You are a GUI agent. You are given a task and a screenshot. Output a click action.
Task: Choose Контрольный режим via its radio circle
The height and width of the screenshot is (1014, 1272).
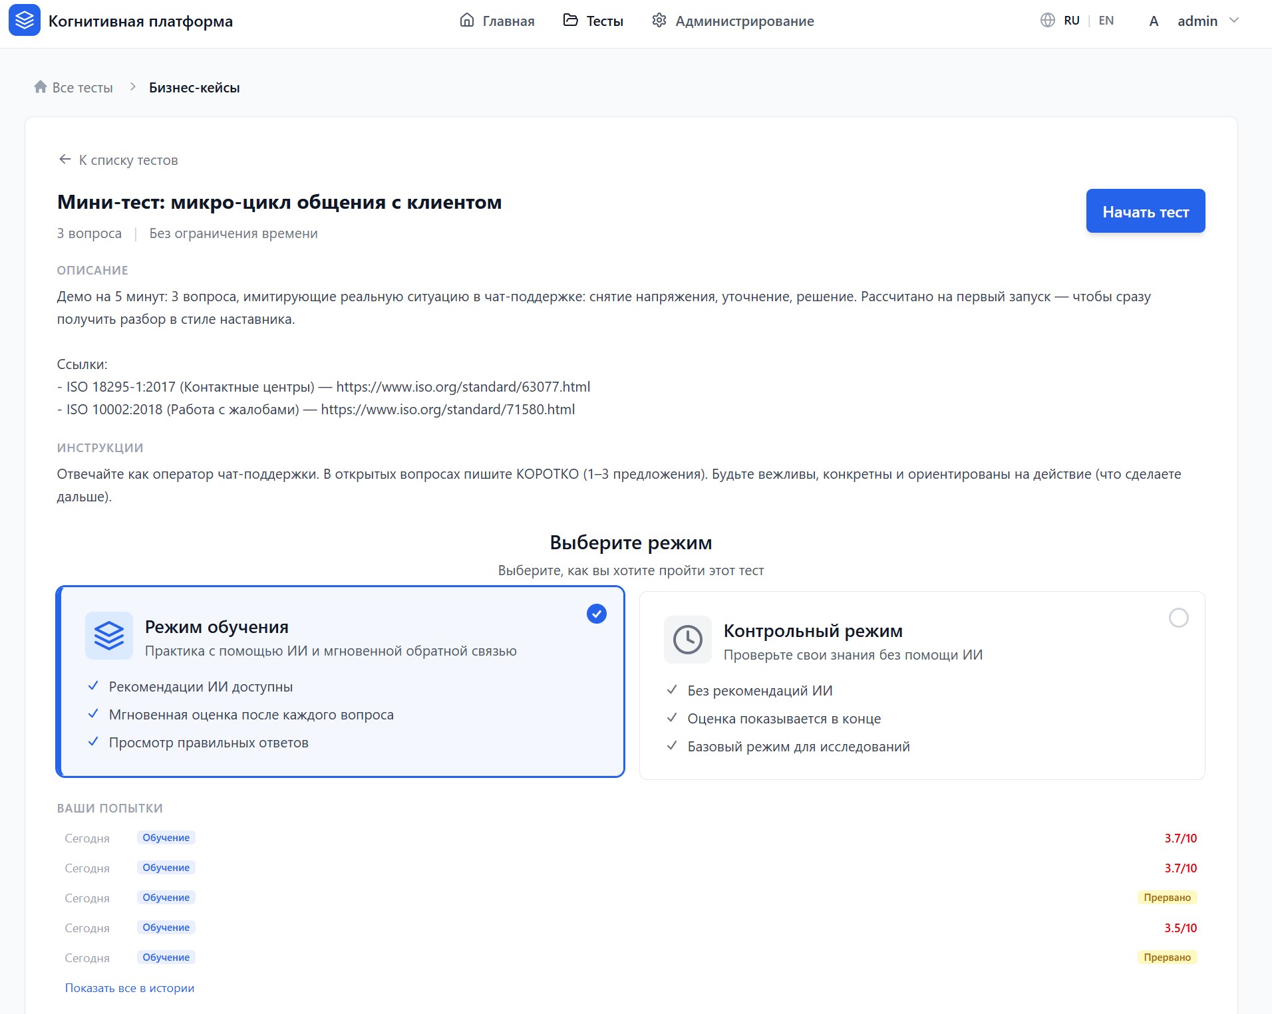click(x=1179, y=617)
